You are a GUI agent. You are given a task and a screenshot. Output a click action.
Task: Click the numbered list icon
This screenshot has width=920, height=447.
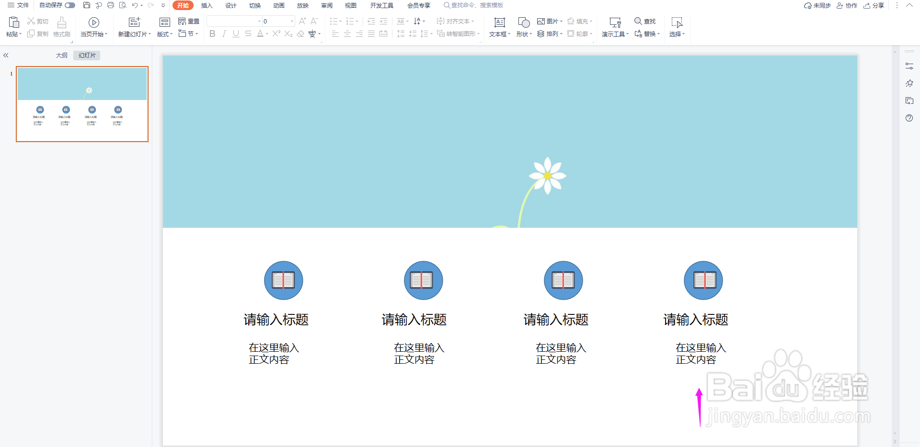point(350,21)
